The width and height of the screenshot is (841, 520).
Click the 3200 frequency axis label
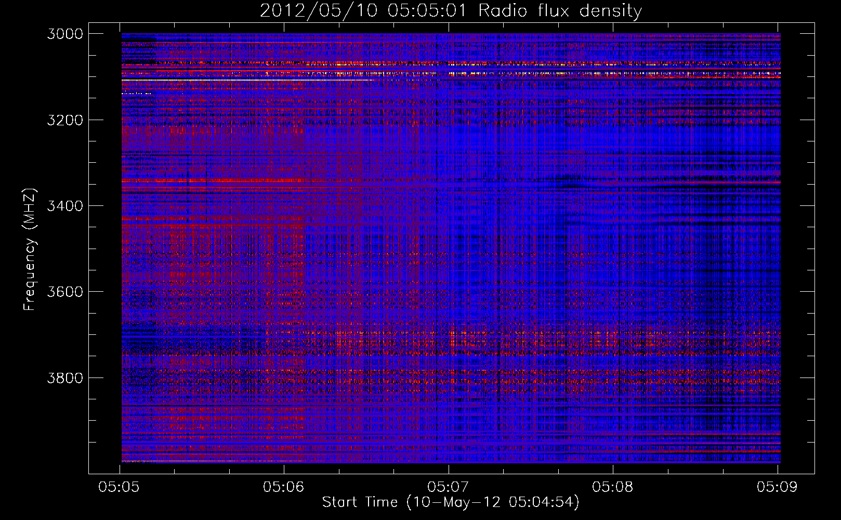click(x=65, y=120)
